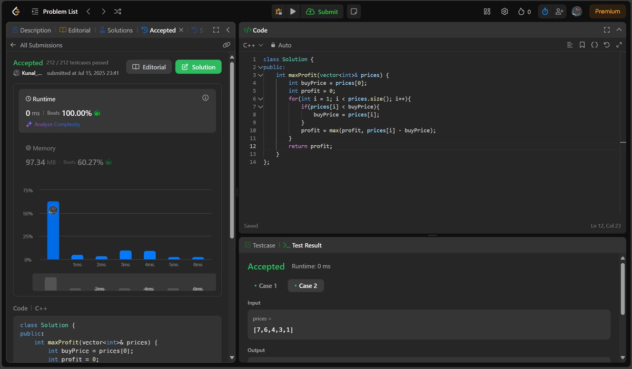Click the Premium button

click(607, 11)
